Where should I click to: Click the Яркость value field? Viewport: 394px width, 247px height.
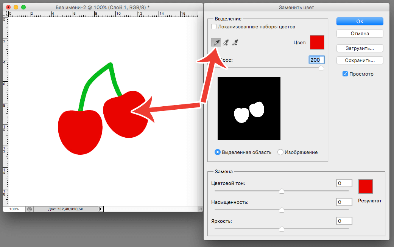(344, 221)
